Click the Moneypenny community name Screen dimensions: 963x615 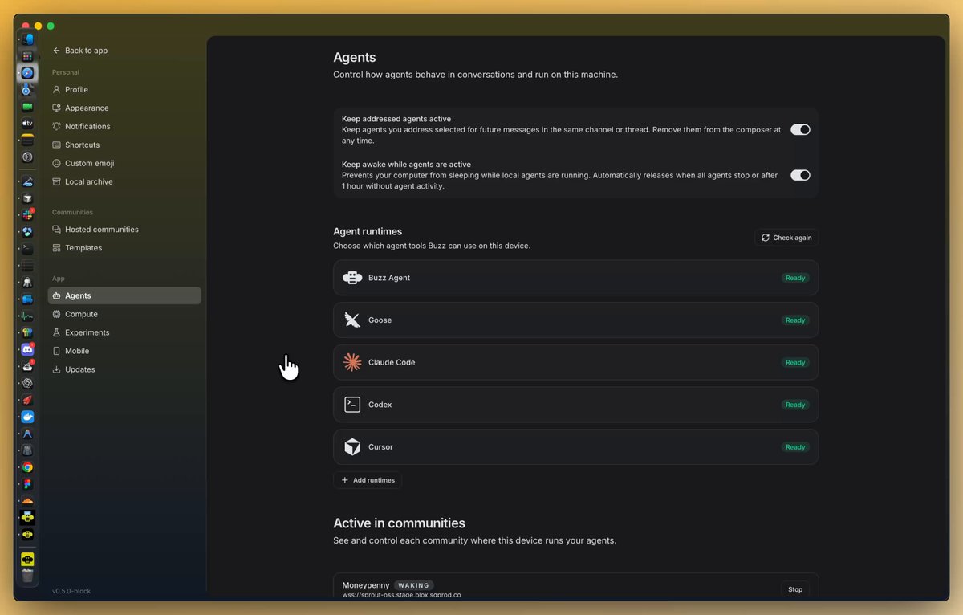(x=365, y=585)
